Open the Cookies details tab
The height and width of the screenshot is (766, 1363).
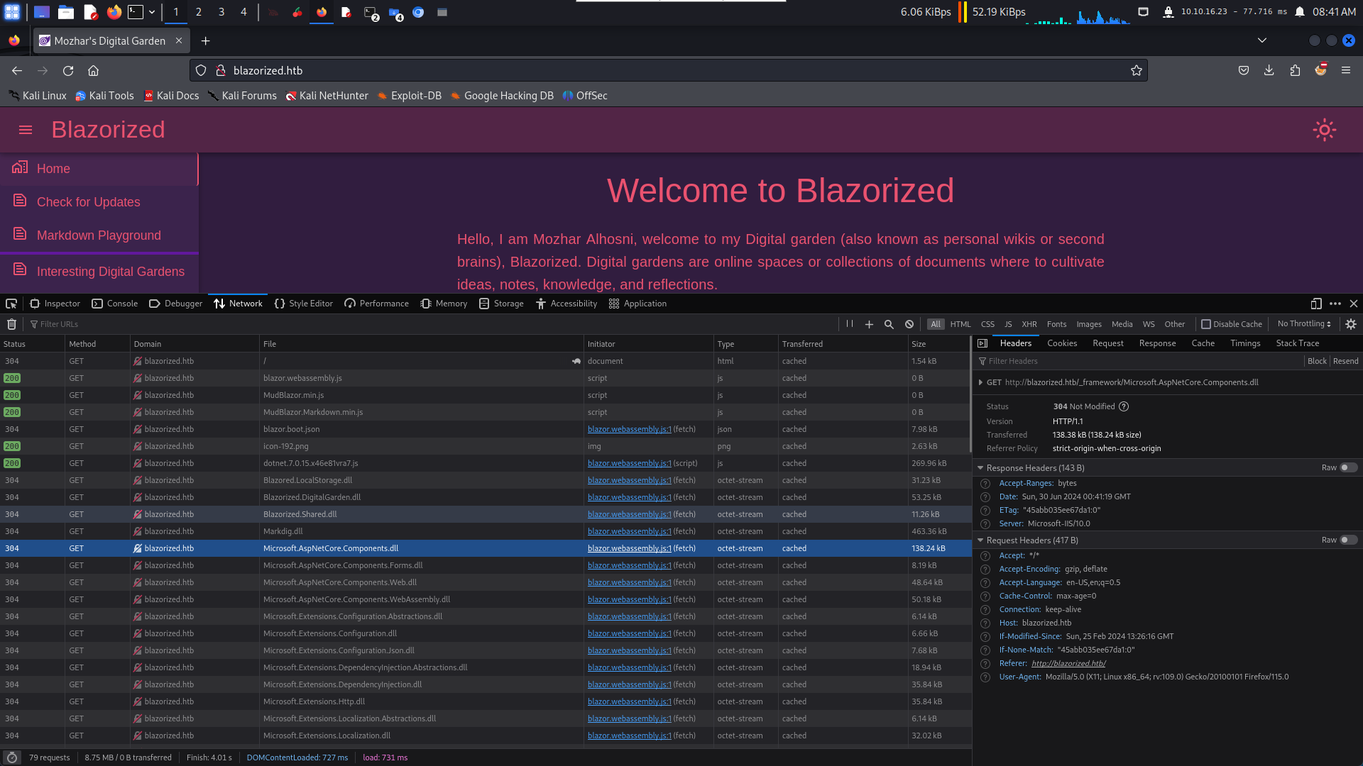point(1062,343)
